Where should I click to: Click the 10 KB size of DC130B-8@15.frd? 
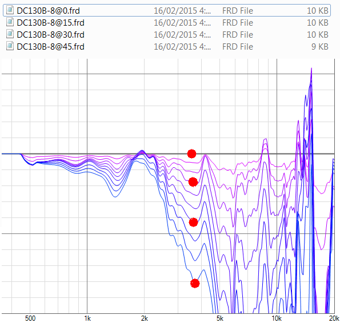pos(318,23)
